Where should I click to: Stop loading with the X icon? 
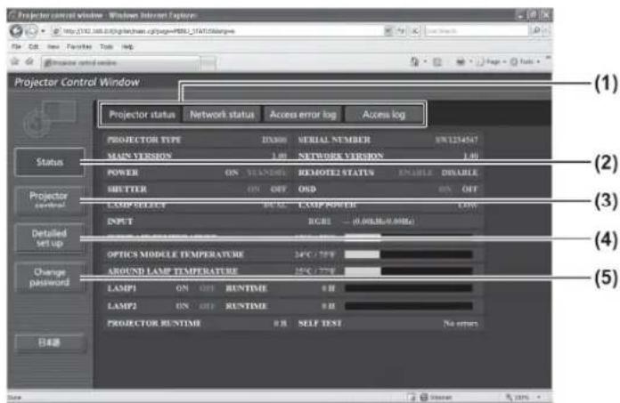pyautogui.click(x=415, y=31)
